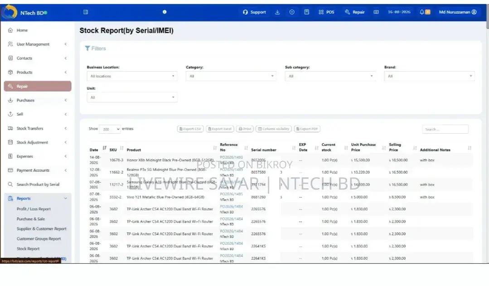Image resolution: width=489 pixels, height=286 pixels.
Task: Open the calculator icon in the top bar
Action: [x=306, y=12]
